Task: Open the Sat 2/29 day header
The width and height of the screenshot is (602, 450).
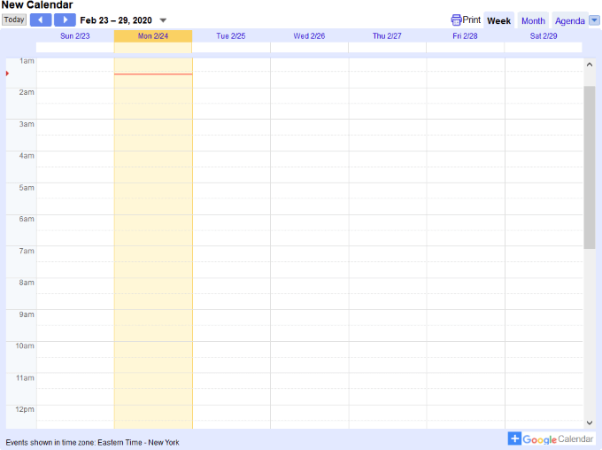Action: coord(543,36)
